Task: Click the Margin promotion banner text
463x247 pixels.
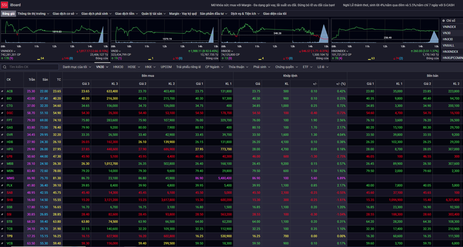Action: 273,5
